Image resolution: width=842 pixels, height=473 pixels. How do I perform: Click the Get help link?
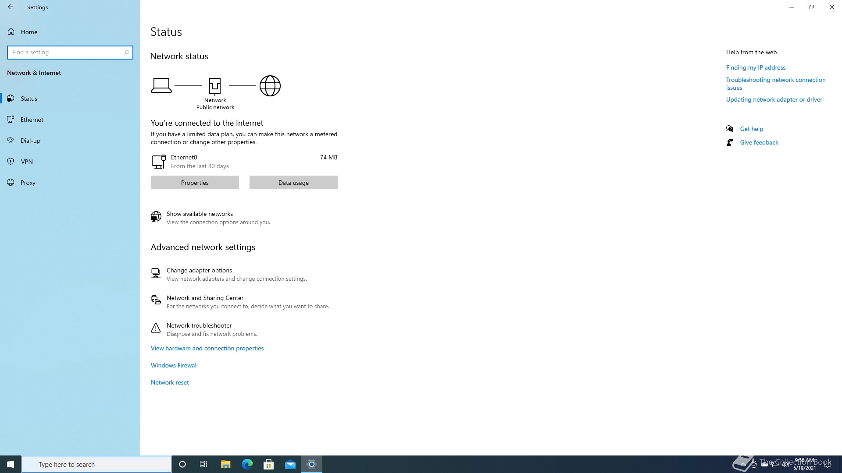tap(751, 129)
